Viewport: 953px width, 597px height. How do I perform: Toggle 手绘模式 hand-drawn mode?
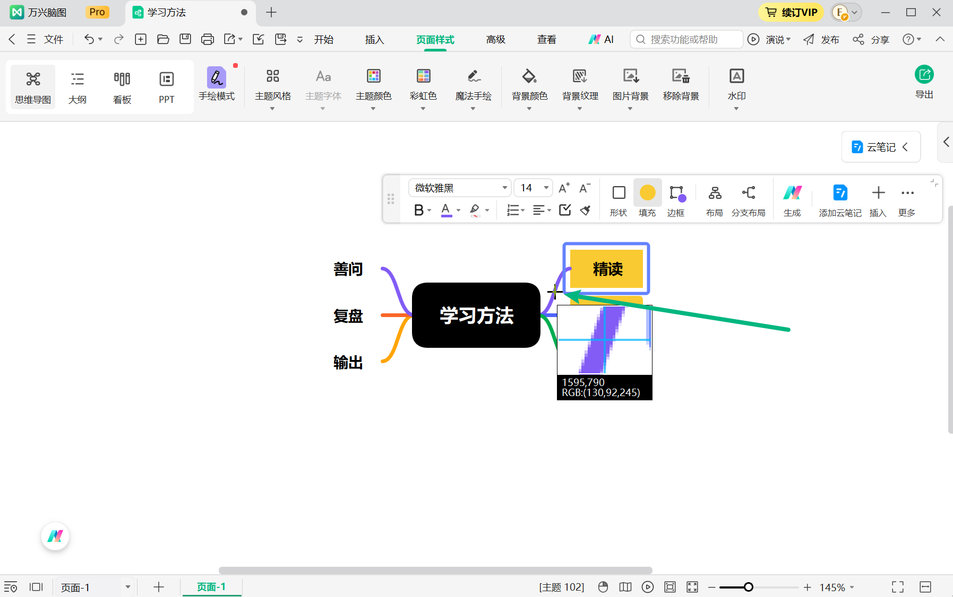tap(217, 84)
